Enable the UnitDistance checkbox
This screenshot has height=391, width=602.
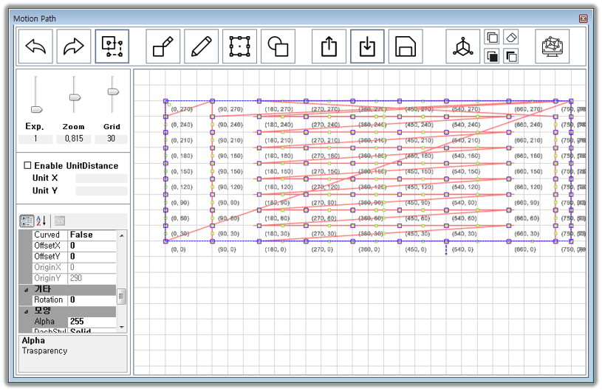(27, 166)
